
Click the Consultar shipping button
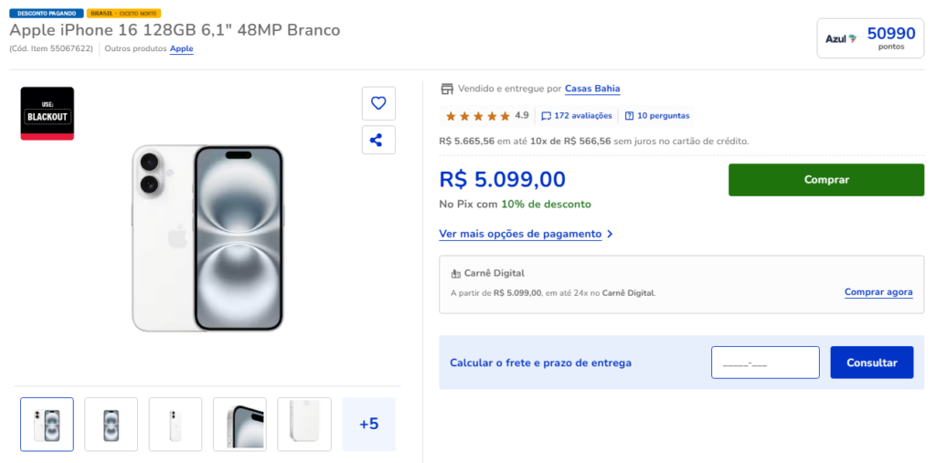click(x=871, y=363)
